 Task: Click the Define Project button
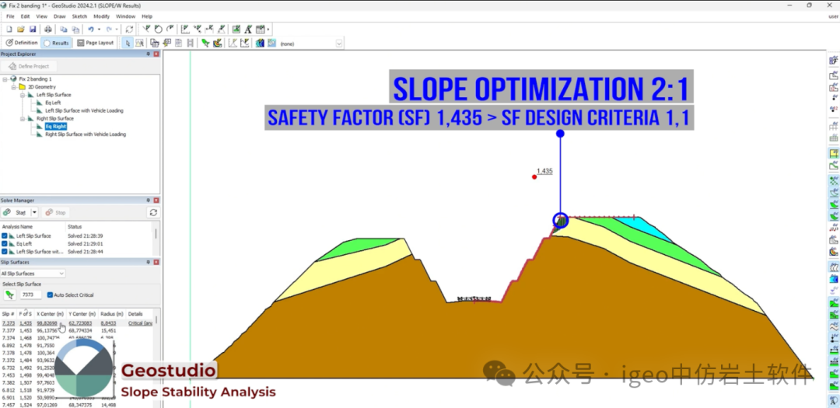(x=29, y=66)
